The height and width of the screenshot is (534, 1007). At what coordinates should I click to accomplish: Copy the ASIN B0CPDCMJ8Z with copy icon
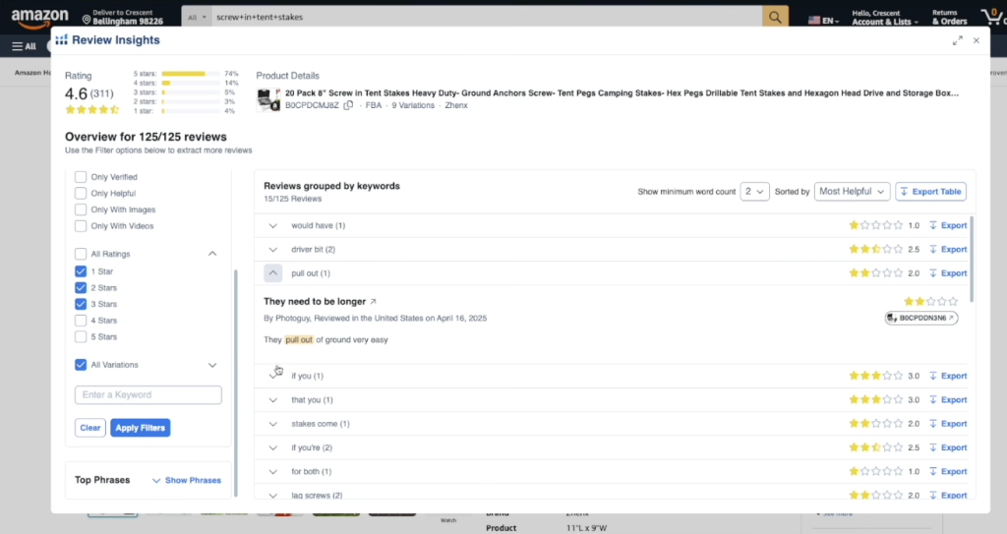tap(348, 105)
